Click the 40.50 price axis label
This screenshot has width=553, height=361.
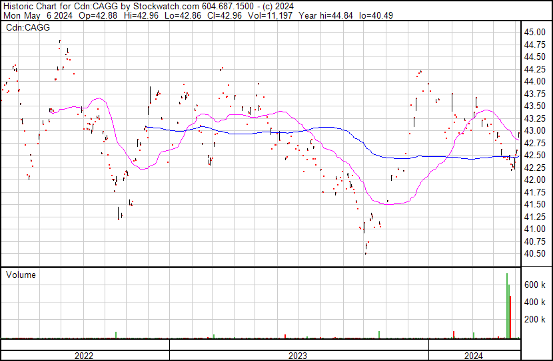(x=535, y=253)
